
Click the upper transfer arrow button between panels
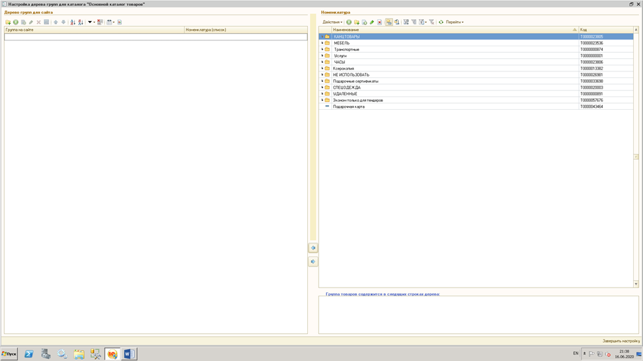(313, 248)
